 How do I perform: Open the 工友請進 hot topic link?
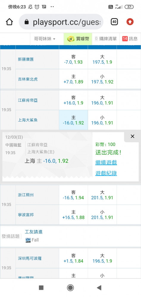click(x=34, y=232)
